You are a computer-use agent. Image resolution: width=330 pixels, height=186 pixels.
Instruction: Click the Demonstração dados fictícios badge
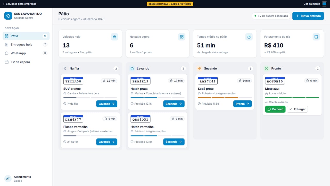click(x=170, y=4)
